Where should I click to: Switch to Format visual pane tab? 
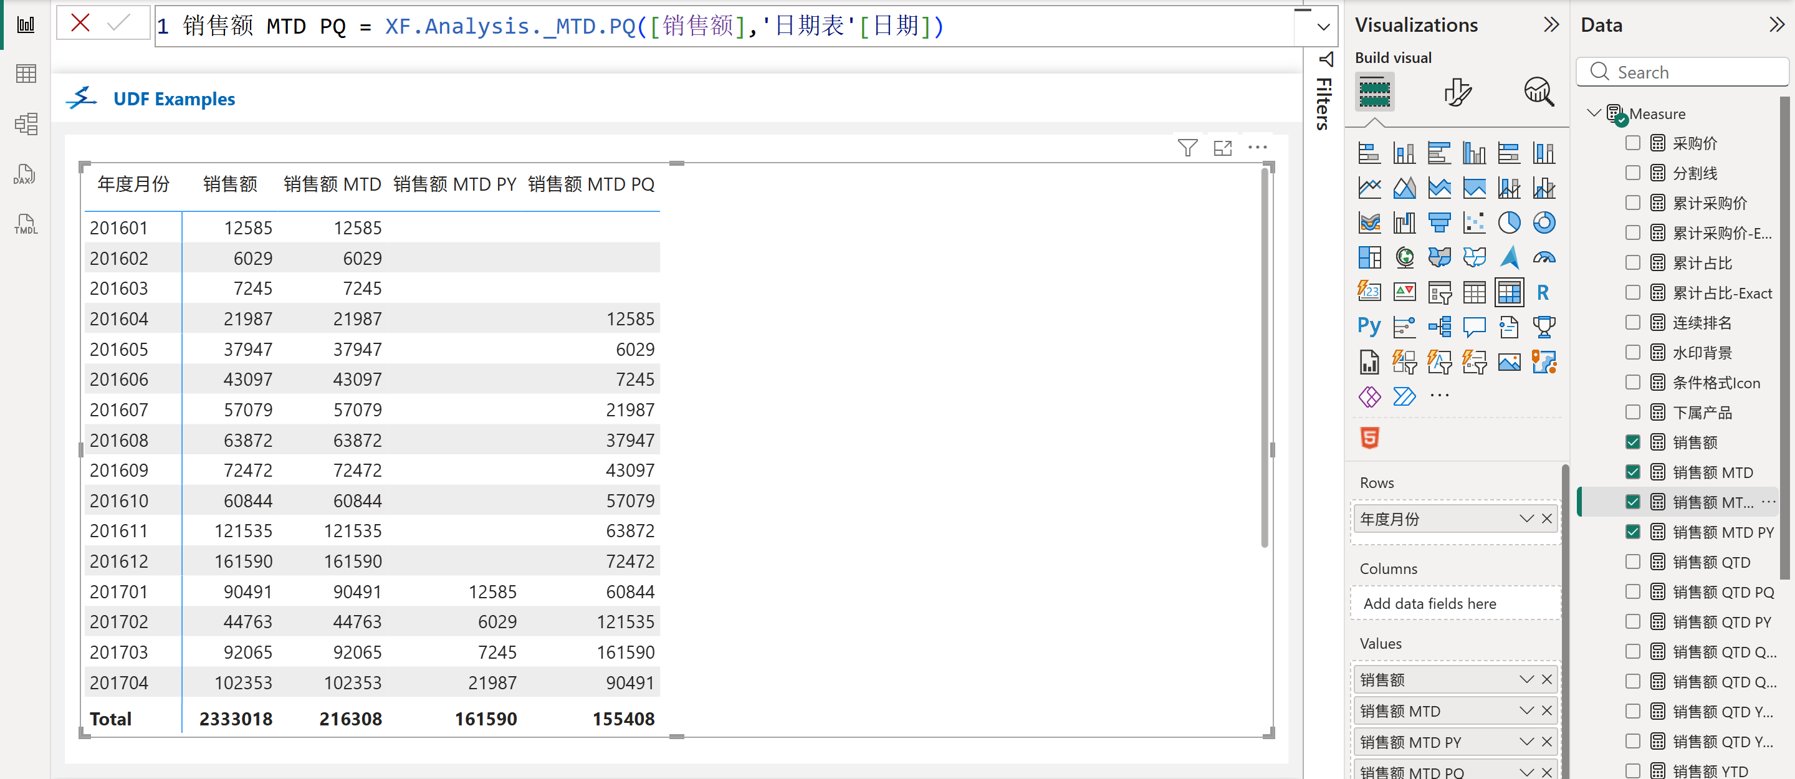click(x=1458, y=92)
